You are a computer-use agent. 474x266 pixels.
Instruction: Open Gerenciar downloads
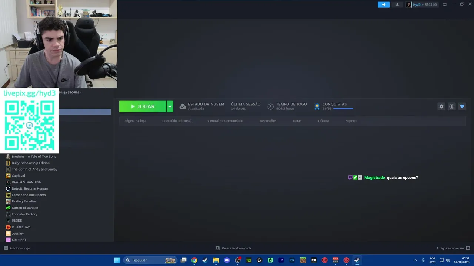[x=233, y=248]
